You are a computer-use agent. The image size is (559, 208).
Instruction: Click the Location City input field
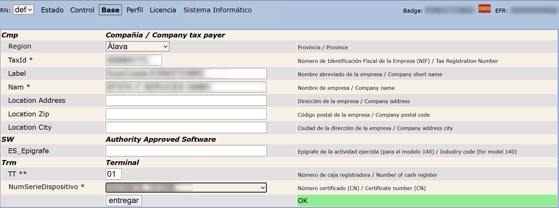click(x=186, y=128)
